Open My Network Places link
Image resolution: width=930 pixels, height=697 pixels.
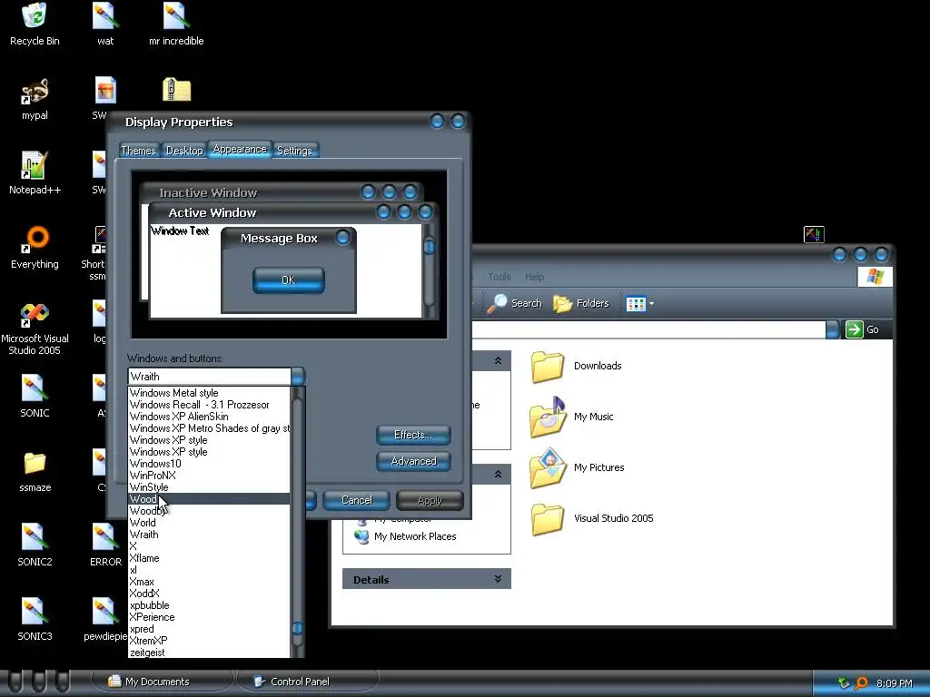[405, 536]
